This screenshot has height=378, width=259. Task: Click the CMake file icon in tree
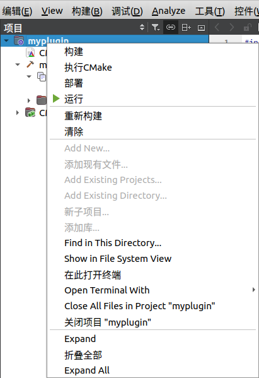[30, 53]
